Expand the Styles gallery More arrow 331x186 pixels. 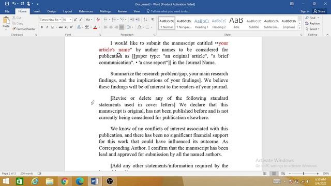click(x=299, y=27)
